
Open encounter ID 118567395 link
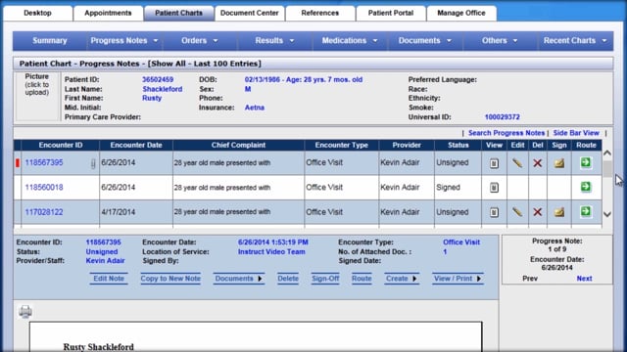[44, 163]
